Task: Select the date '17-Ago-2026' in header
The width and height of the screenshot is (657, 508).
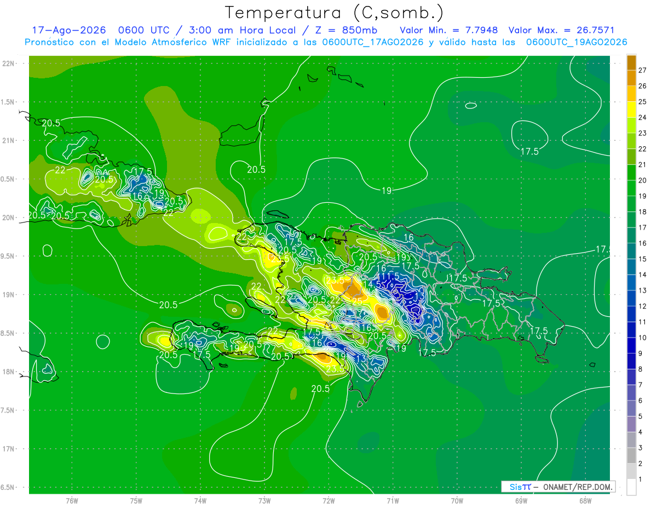Action: point(68,30)
